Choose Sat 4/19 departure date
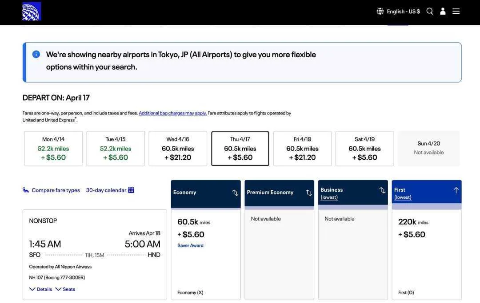 364,149
